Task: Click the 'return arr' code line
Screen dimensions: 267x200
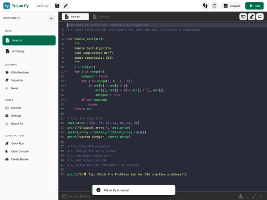Action: coord(83,109)
